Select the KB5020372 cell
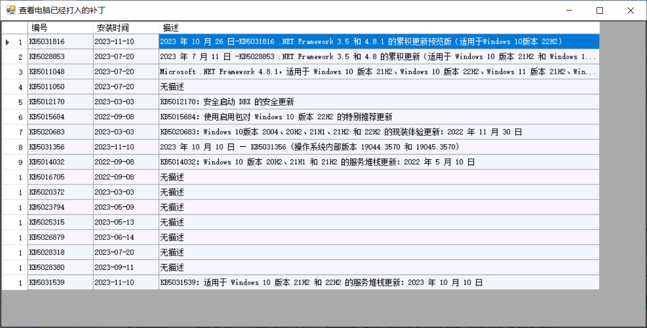 pos(60,192)
